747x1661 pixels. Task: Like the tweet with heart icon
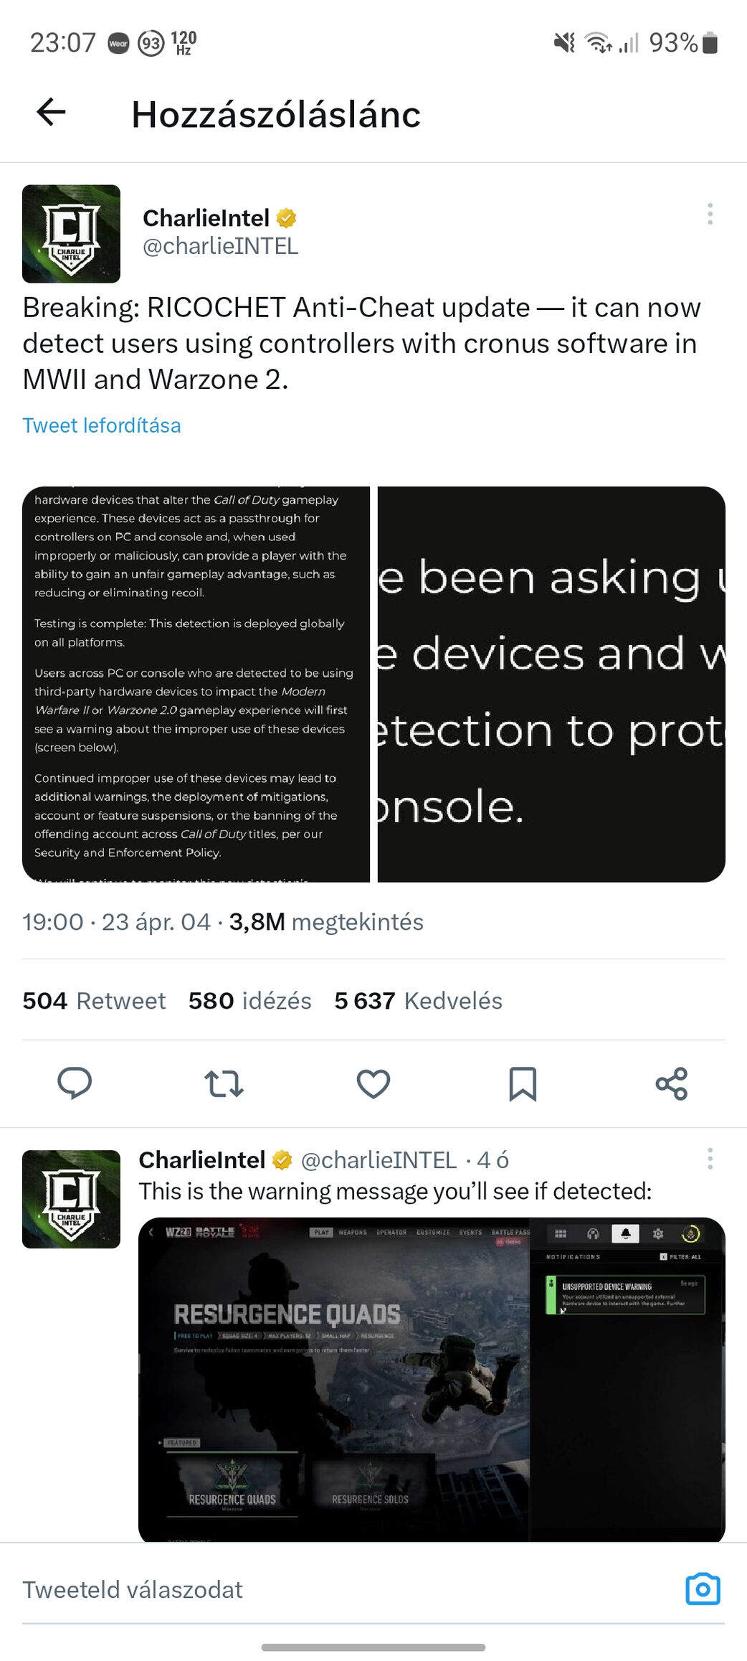coord(373,1083)
